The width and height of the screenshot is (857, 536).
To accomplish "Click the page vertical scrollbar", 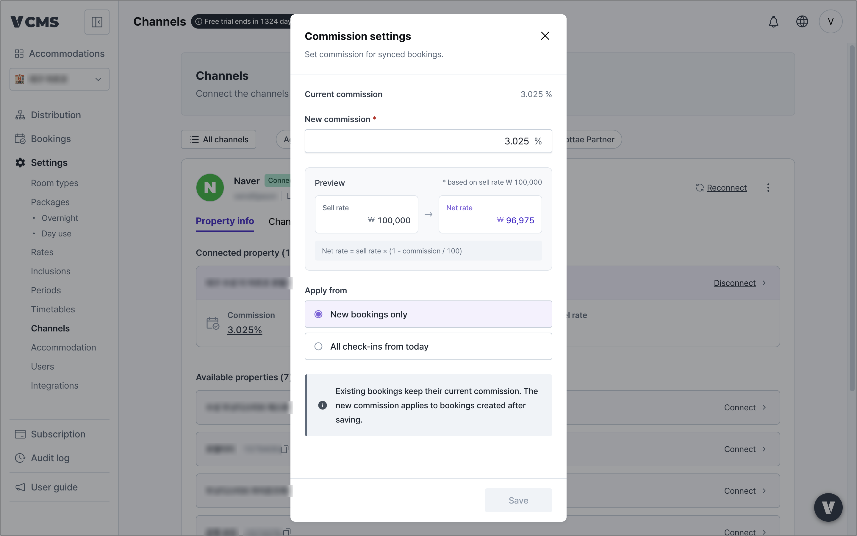I will [x=852, y=220].
